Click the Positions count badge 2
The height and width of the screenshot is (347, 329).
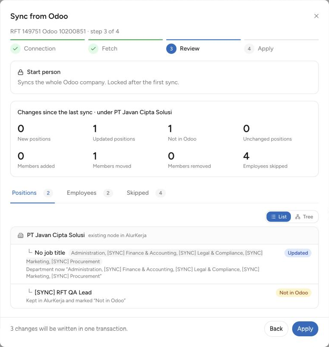[x=48, y=193]
